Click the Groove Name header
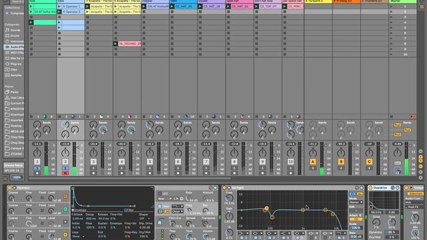This screenshot has height=240, width=427. (13, 165)
